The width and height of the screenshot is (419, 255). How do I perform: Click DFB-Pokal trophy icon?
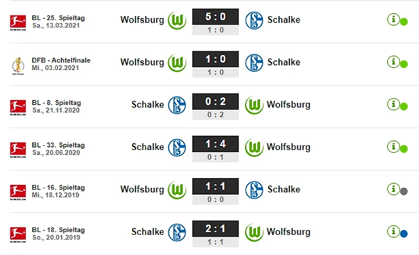pos(18,65)
